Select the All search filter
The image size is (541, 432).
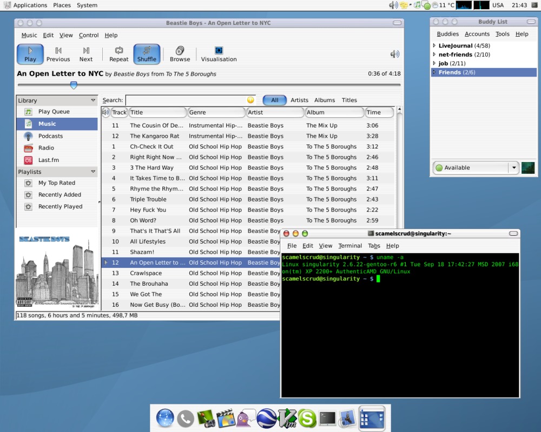click(275, 100)
